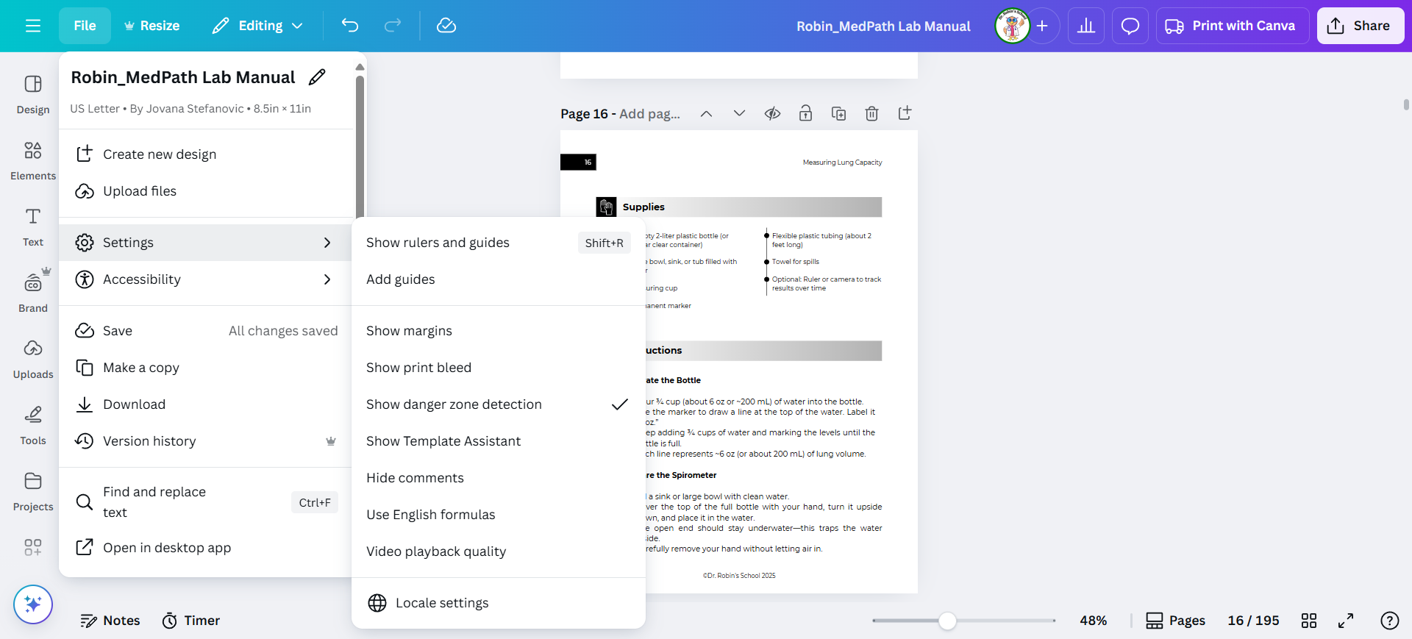Click Create new design
Image resolution: width=1412 pixels, height=639 pixels.
tap(206, 154)
